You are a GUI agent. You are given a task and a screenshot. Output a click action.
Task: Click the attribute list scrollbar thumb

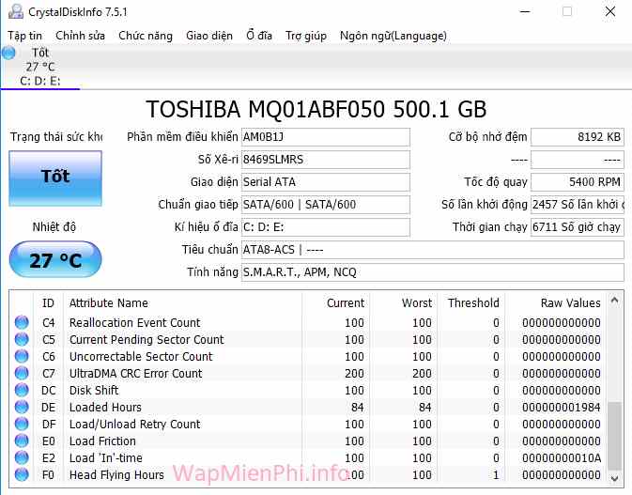[615, 436]
